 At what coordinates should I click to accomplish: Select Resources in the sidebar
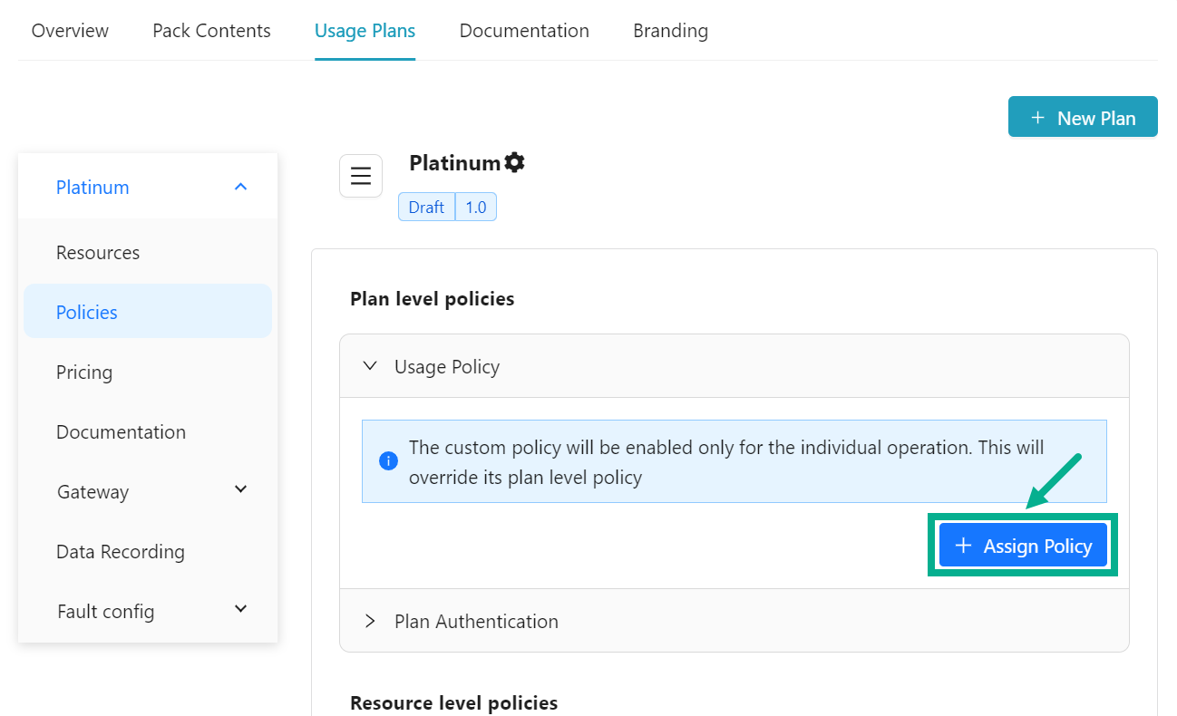coord(98,253)
